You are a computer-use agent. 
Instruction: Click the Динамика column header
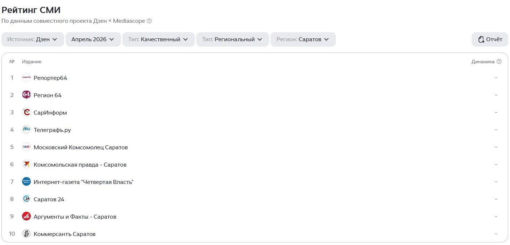coord(483,62)
